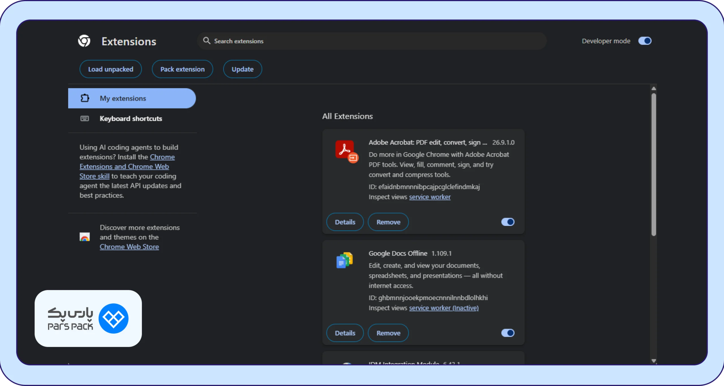724x386 pixels.
Task: Focus the Search extensions field
Action: click(372, 41)
